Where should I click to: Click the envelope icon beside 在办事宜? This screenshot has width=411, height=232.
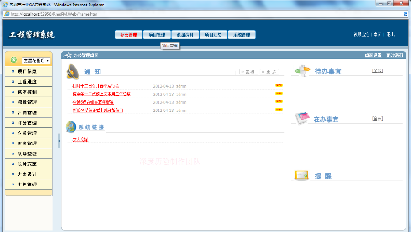coord(302,118)
